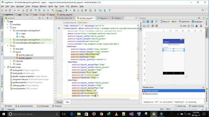This screenshot has height=117, width=209.
Task: Open Google Chrome from the taskbar
Action: pyautogui.click(x=102, y=114)
